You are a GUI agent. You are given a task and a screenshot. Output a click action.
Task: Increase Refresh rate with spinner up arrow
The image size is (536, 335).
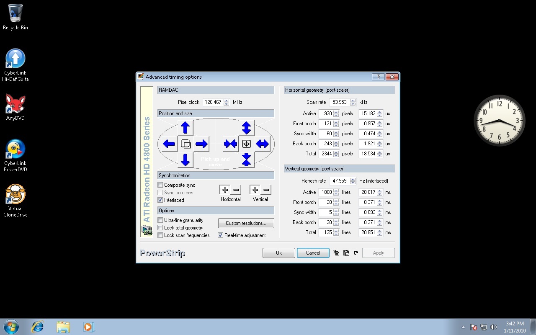pos(353,179)
